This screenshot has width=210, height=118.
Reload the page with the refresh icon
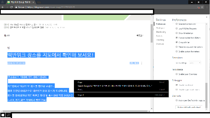(x=12, y=7)
